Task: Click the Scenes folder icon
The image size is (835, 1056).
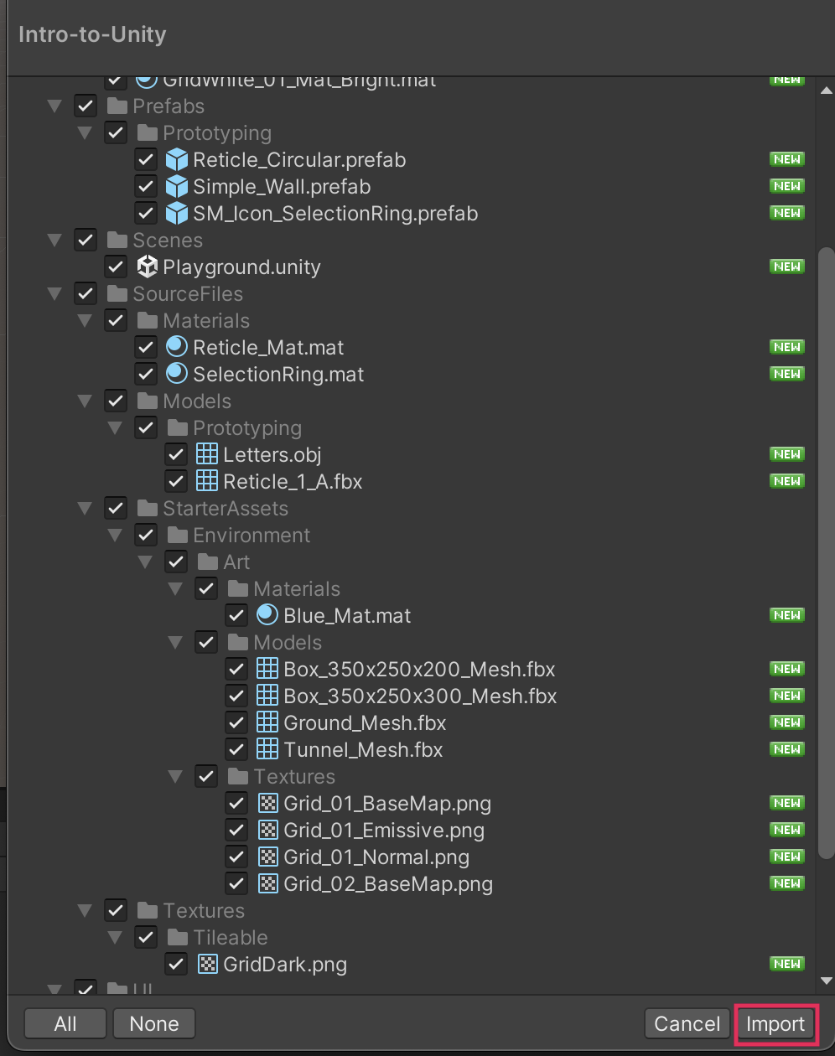Action: (117, 240)
